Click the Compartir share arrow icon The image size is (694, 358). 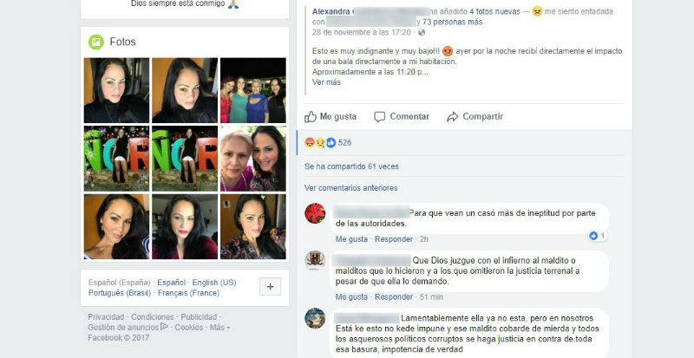(452, 117)
